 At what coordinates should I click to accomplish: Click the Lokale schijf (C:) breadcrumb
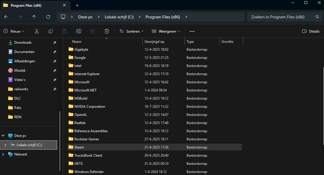tap(119, 17)
